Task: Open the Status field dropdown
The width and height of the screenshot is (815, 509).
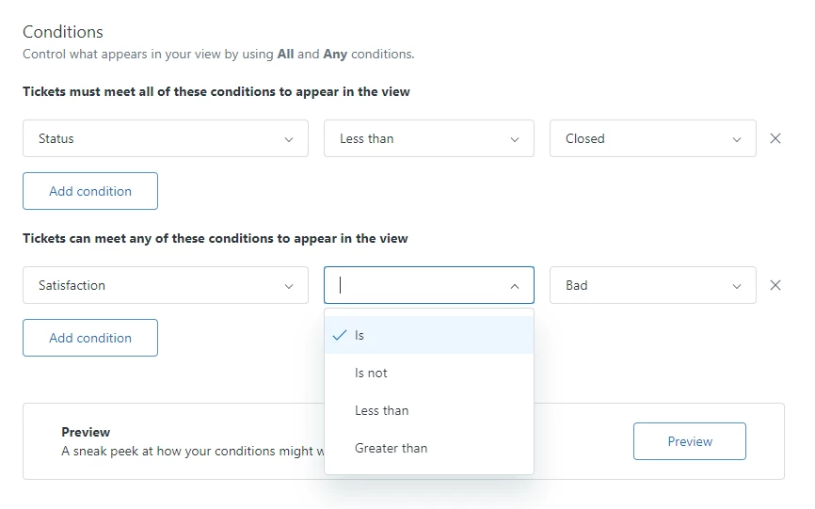Action: pos(165,138)
